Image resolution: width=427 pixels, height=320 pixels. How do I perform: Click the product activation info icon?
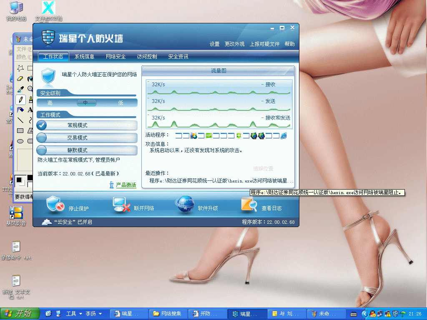pyautogui.click(x=111, y=185)
